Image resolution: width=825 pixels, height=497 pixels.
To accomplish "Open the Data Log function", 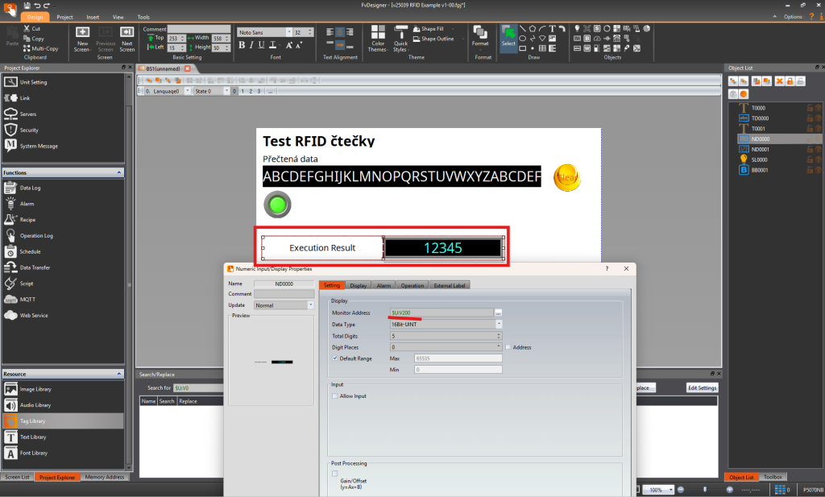I will [30, 187].
